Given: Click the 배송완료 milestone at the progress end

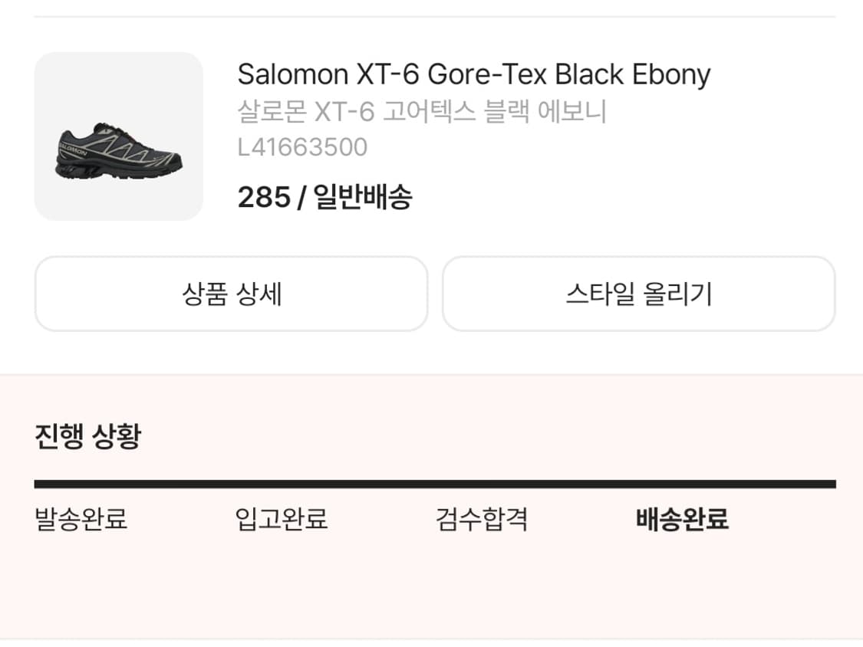Looking at the screenshot, I should click(682, 519).
